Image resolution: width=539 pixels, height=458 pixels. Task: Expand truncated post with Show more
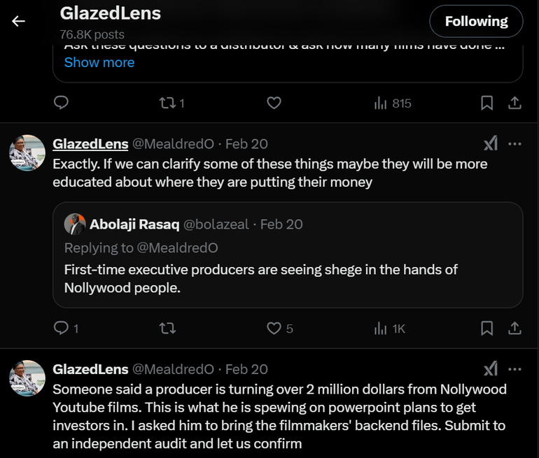tap(99, 62)
